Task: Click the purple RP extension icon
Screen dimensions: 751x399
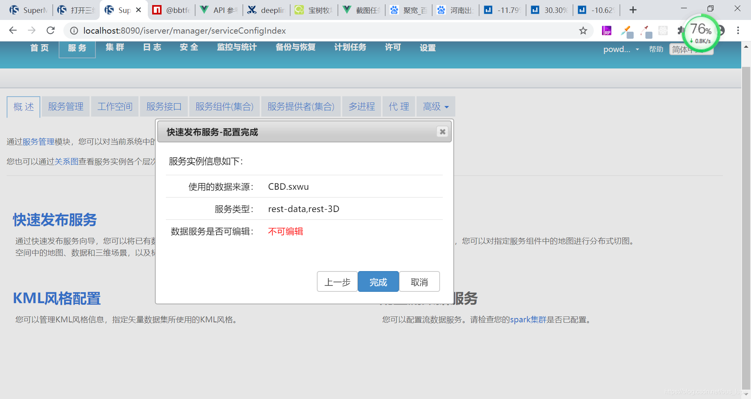Action: [607, 31]
